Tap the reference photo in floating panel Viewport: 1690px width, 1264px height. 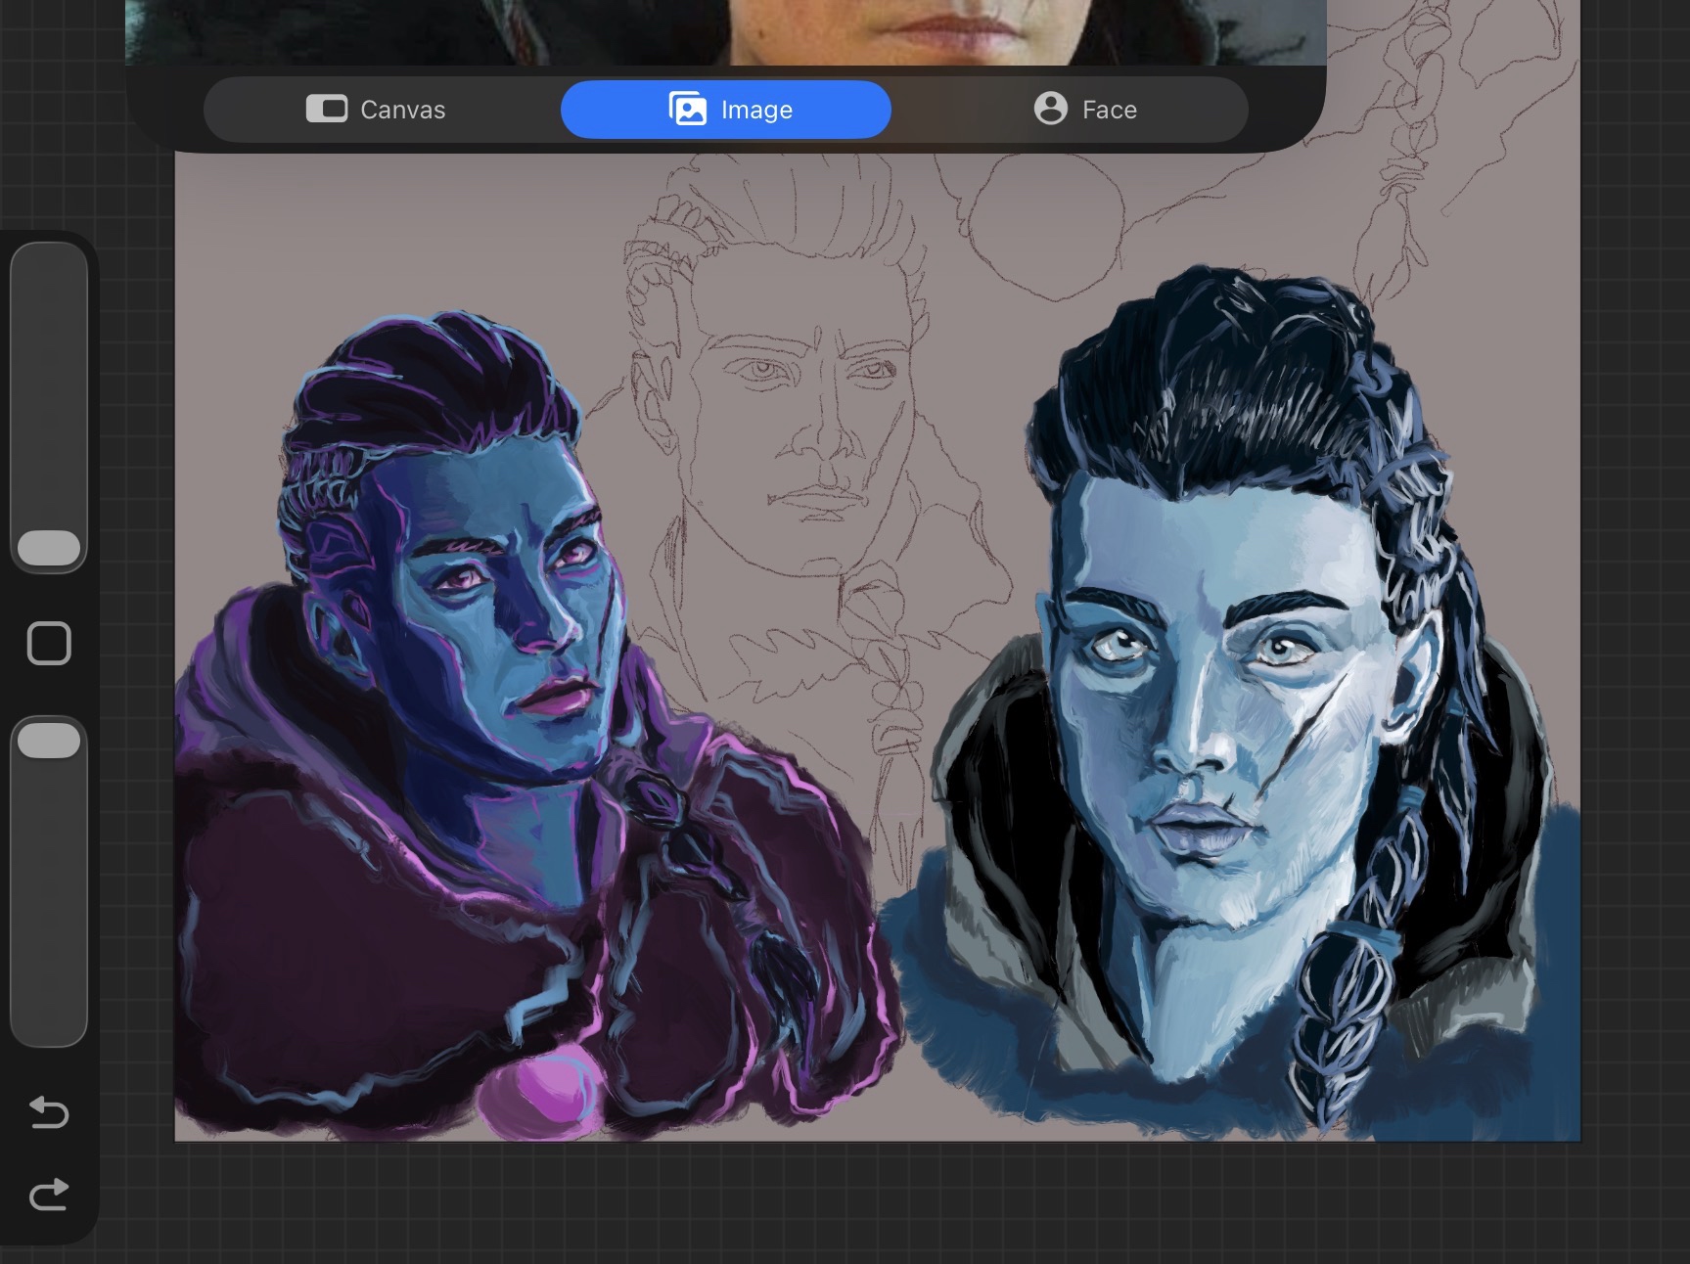pyautogui.click(x=724, y=29)
